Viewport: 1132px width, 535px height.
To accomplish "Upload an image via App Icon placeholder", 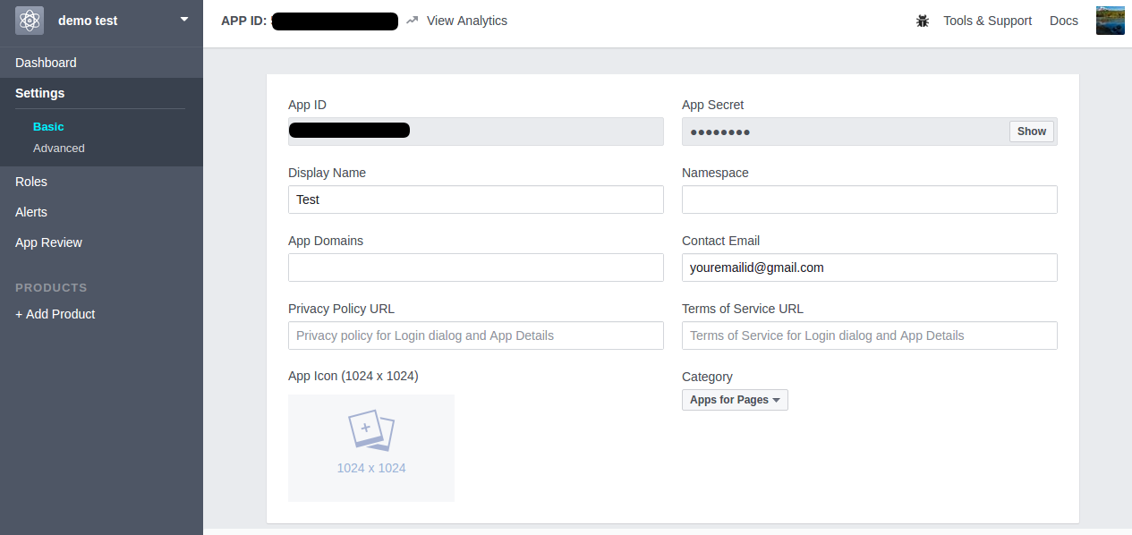I will tap(371, 448).
